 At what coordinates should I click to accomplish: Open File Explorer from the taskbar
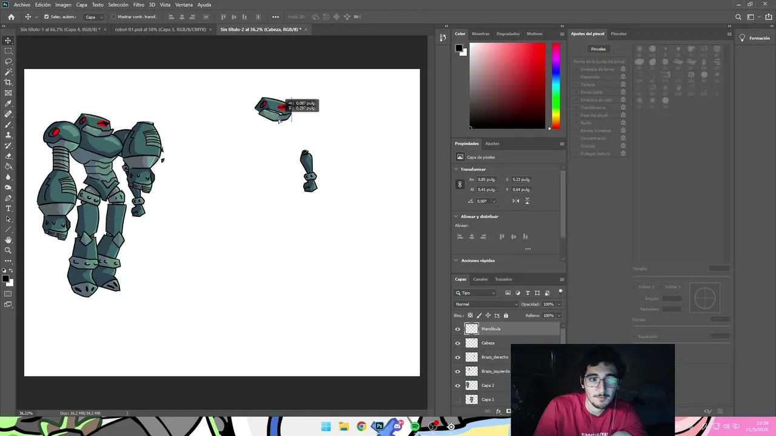[344, 426]
